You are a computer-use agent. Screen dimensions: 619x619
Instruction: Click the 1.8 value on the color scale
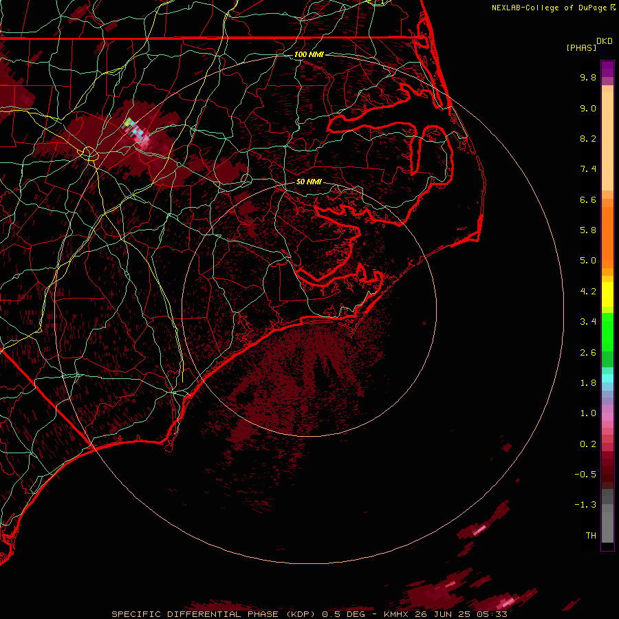pos(588,383)
